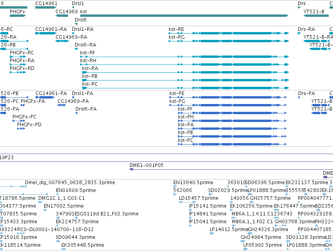Click the Drsl6-RA transcript label
The height and width of the screenshot is (251, 333).
[85, 45]
